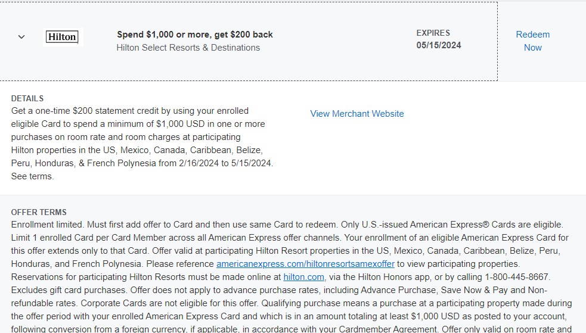Click the Hilton logo
The image size is (586, 333).
62,37
